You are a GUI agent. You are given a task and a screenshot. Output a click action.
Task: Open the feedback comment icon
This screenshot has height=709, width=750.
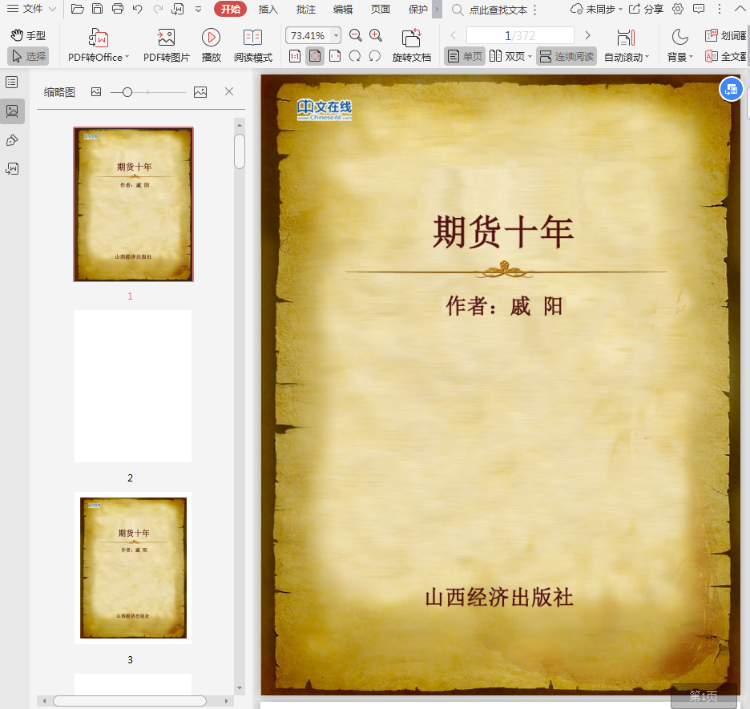pyautogui.click(x=699, y=9)
